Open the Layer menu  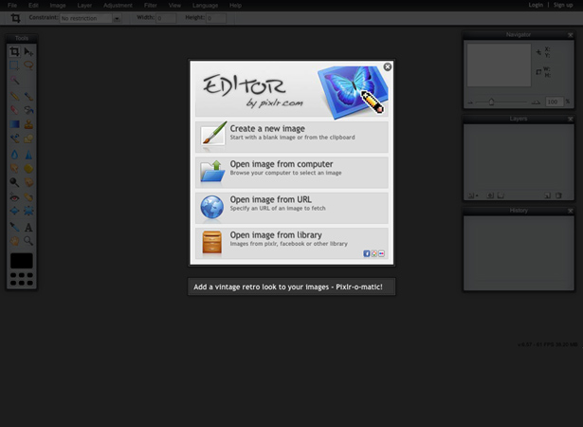point(84,5)
